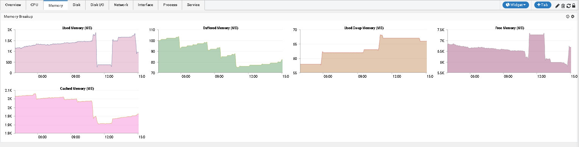Viewport: 579px width, 147px height.
Task: Switch to the Overview tab
Action: [x=13, y=5]
